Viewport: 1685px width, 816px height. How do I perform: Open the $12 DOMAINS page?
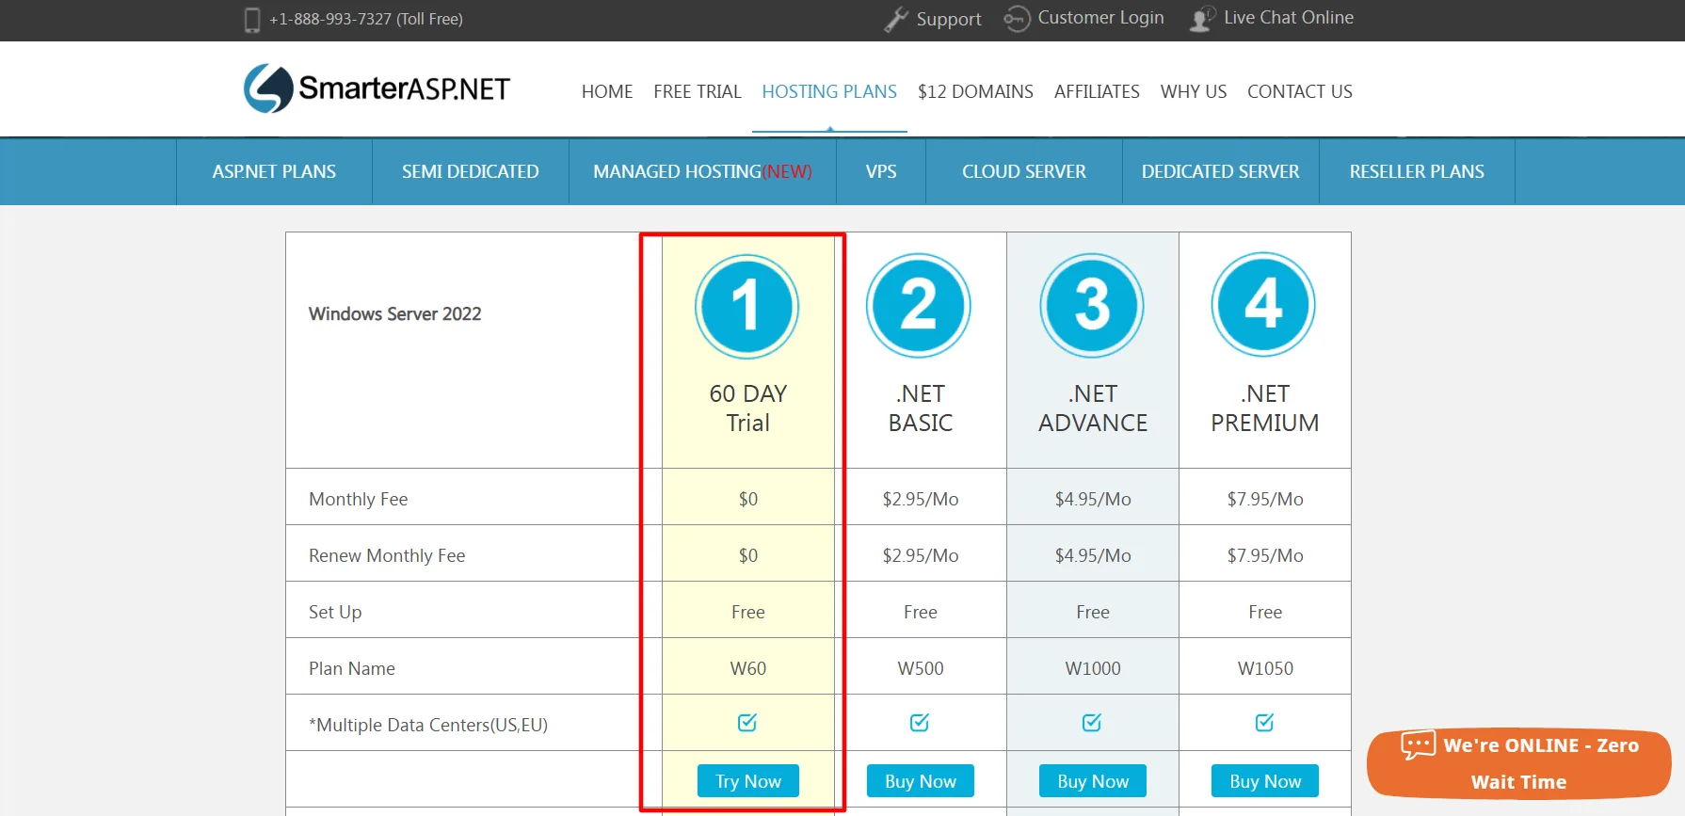click(975, 91)
